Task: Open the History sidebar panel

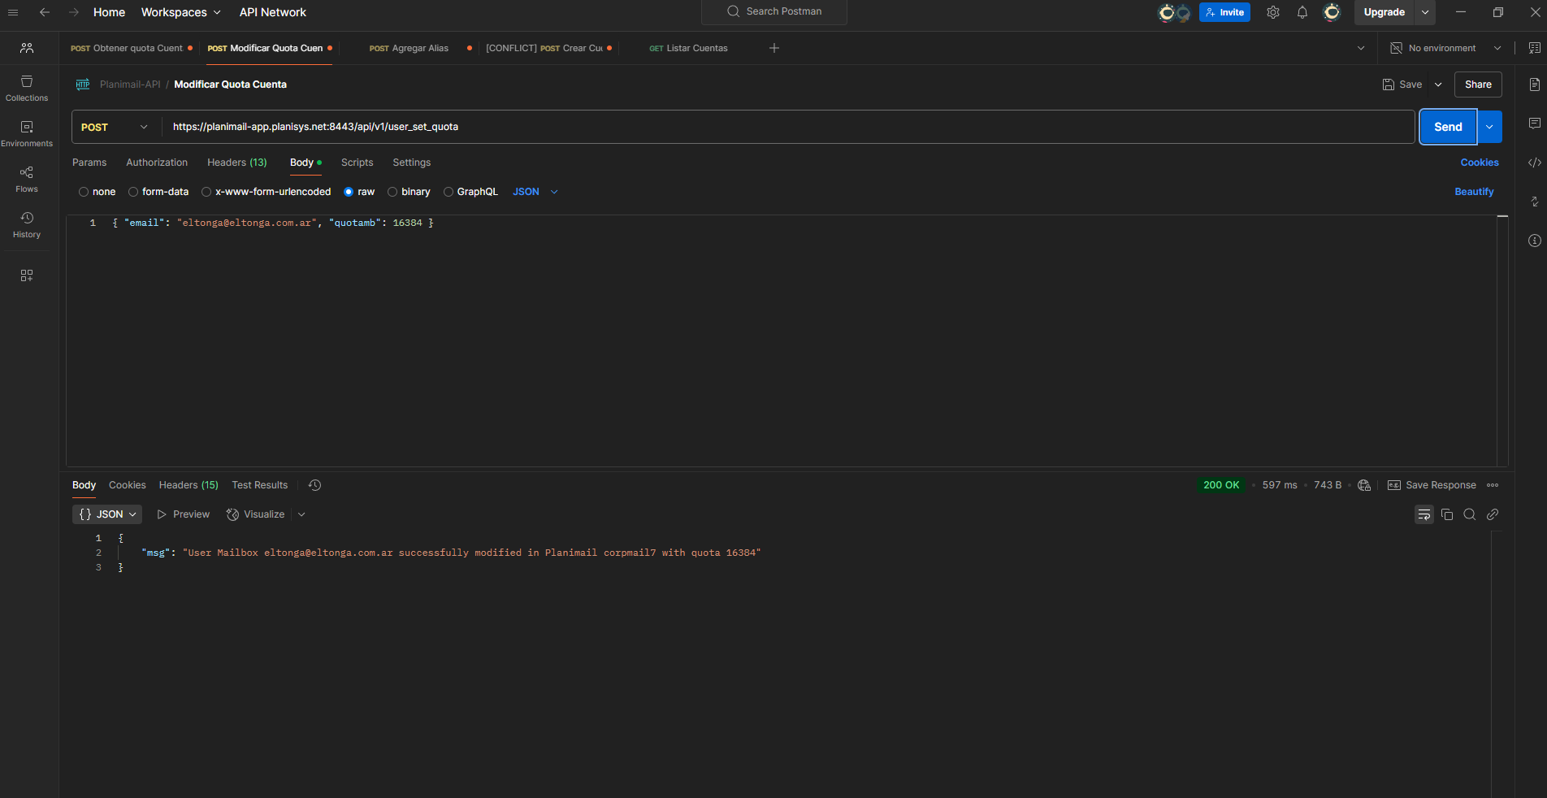Action: [x=27, y=225]
